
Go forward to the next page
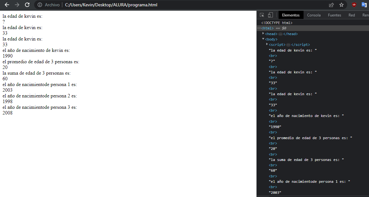coord(17,5)
